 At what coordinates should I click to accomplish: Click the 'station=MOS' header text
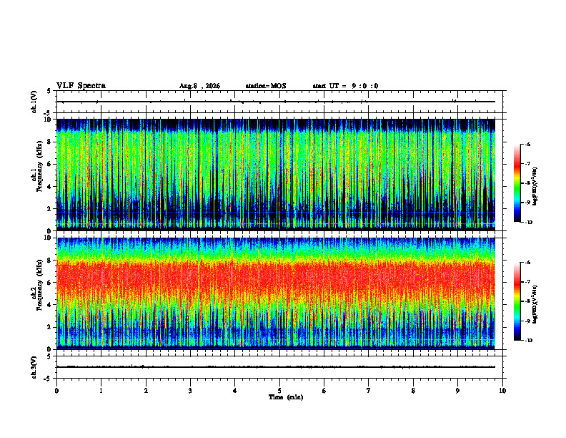266,86
